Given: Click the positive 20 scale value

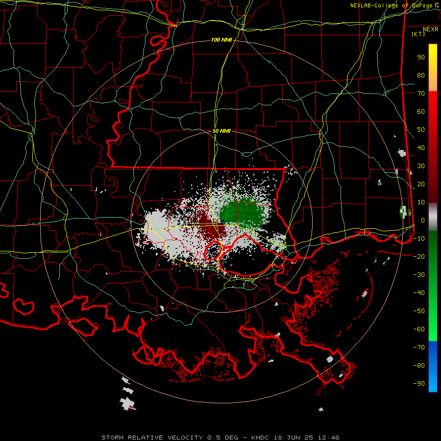Looking at the screenshot, I should click(421, 184).
